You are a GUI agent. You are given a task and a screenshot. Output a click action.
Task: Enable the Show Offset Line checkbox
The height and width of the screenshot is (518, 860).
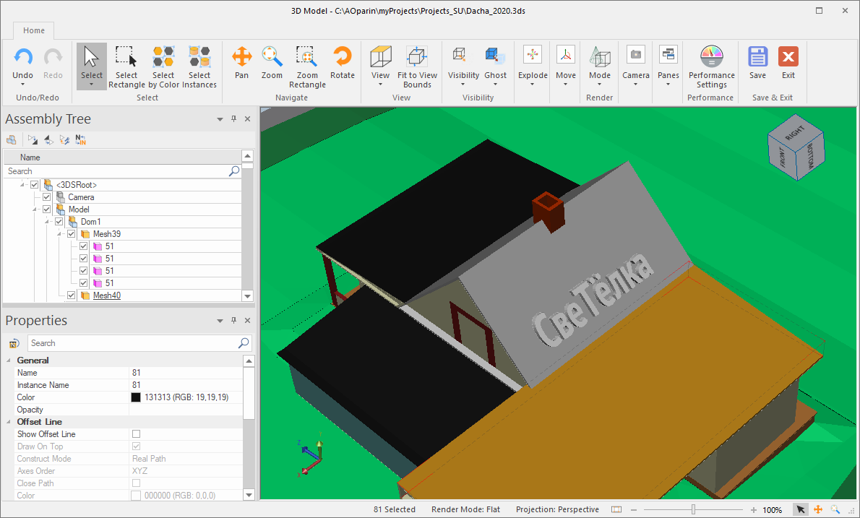pos(136,434)
